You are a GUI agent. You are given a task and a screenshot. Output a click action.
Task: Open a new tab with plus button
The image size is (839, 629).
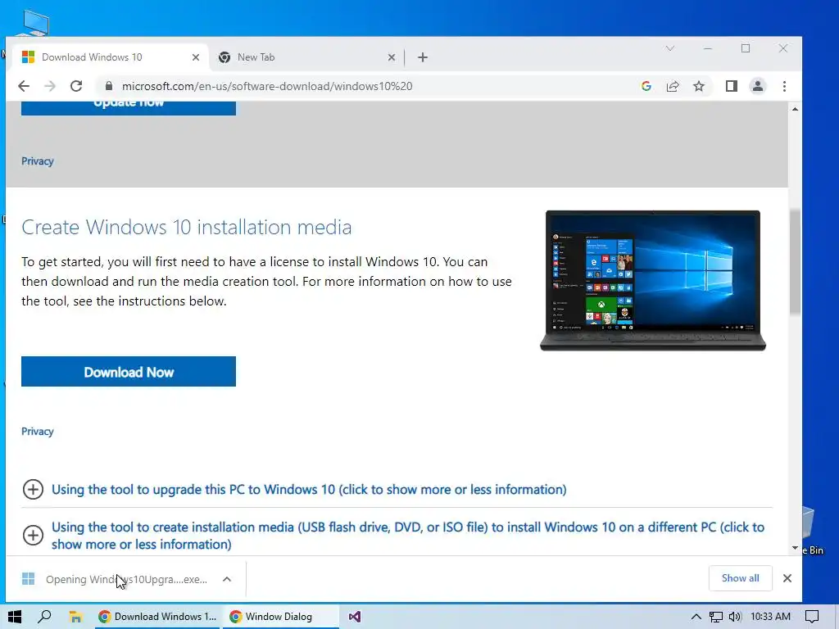point(423,57)
